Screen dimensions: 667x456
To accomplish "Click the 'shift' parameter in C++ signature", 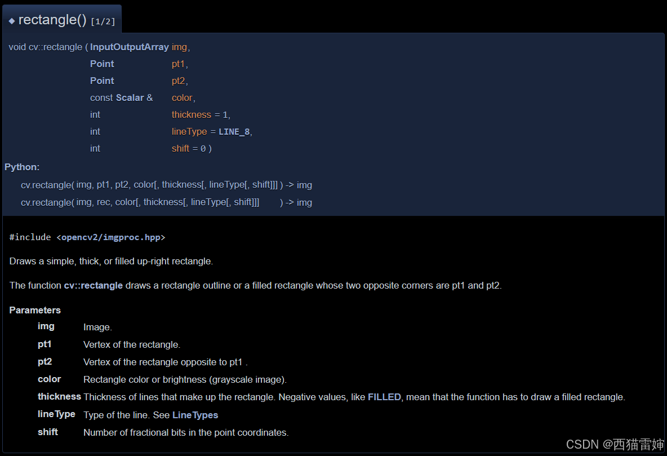I will click(x=180, y=148).
